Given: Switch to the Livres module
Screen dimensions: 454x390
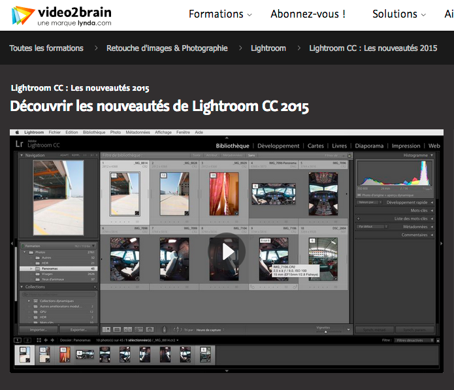Looking at the screenshot, I should coord(339,146).
